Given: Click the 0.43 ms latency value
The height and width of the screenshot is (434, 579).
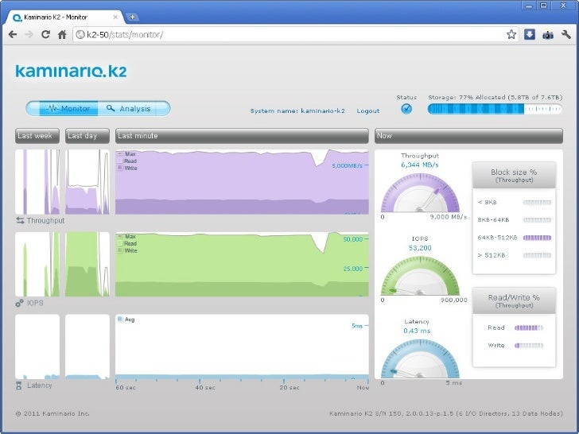Looking at the screenshot, I should pos(417,331).
